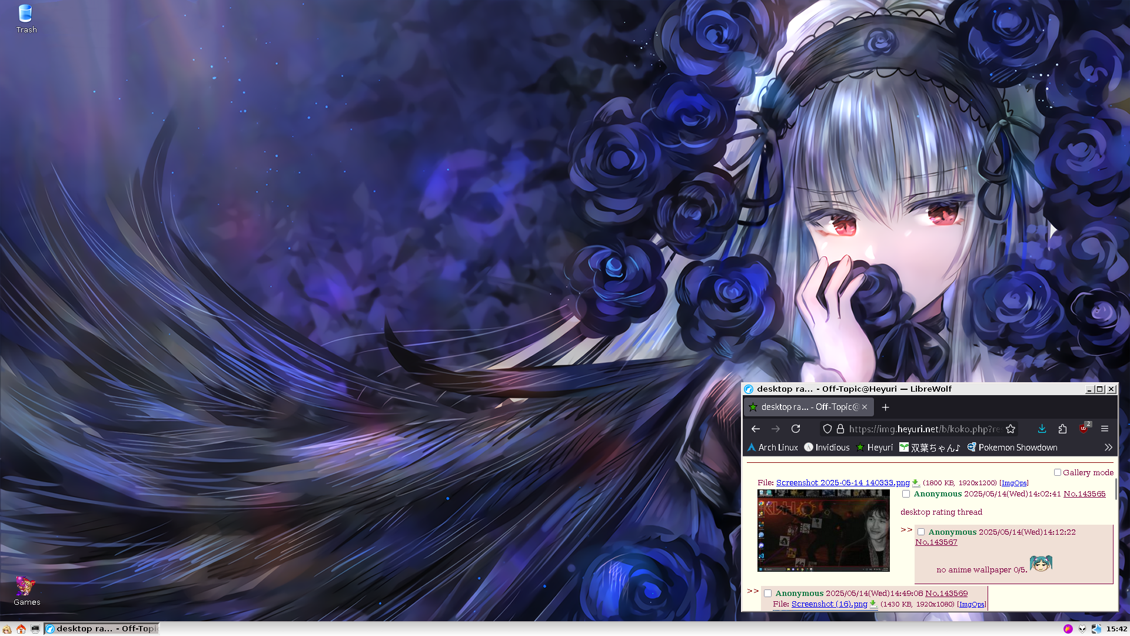Open the Extensions puzzle-piece button

(x=1062, y=429)
